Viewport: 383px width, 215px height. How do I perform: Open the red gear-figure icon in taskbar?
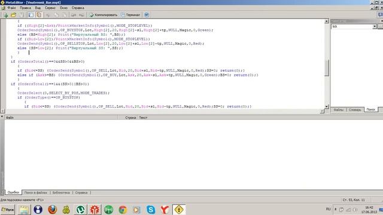[x=95, y=210]
